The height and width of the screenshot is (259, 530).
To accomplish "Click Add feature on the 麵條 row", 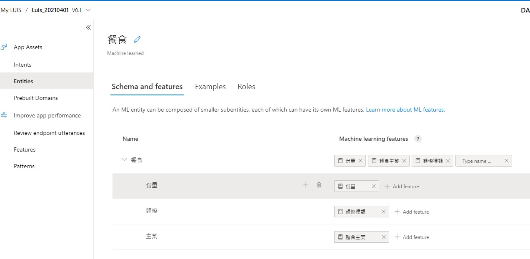I will pos(412,212).
